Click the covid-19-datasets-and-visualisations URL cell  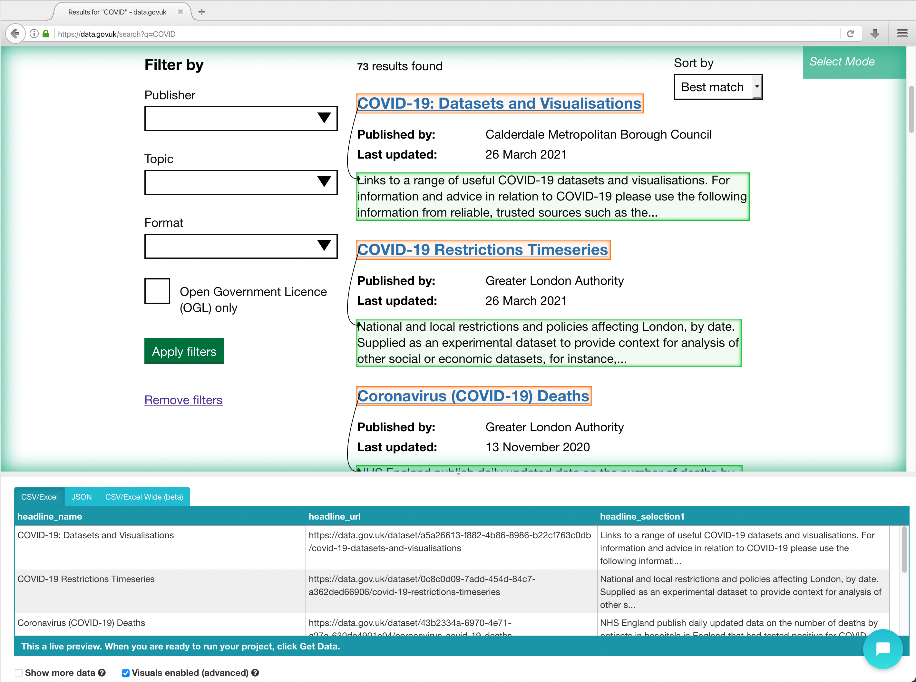[451, 547]
